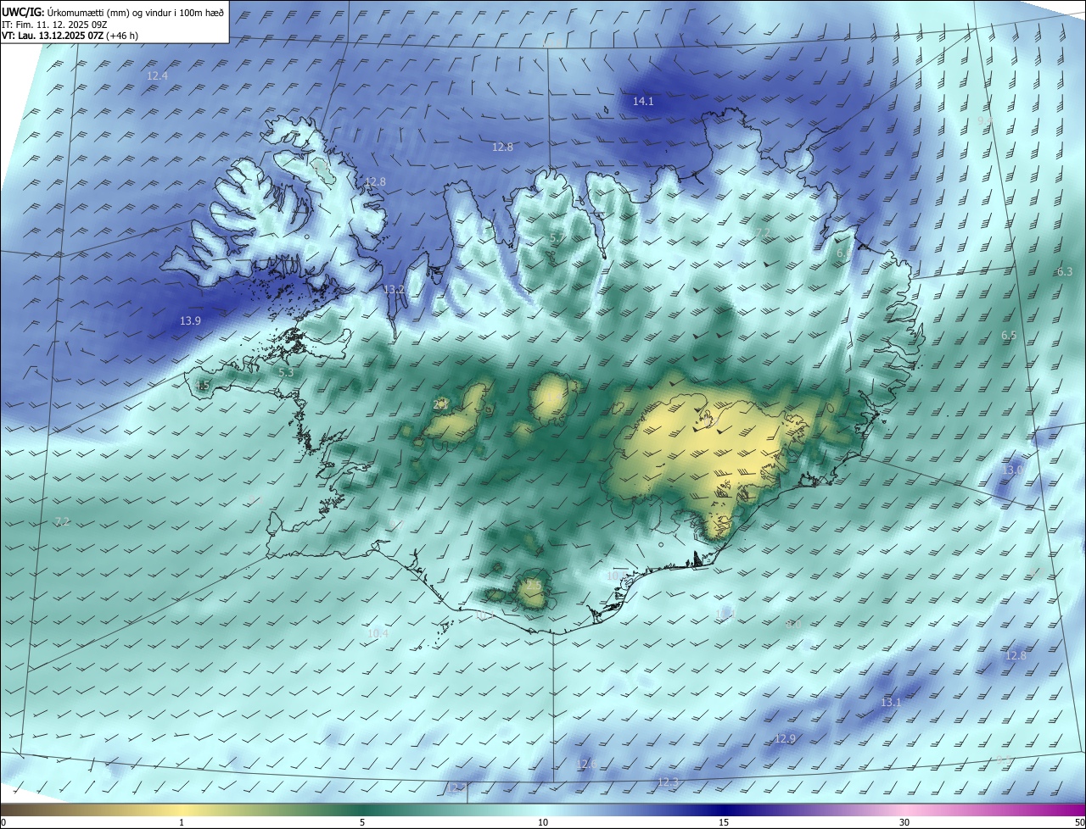Viewport: 1086px width, 829px height.
Task: Click the 13.0 value on the map
Action: point(1013,470)
